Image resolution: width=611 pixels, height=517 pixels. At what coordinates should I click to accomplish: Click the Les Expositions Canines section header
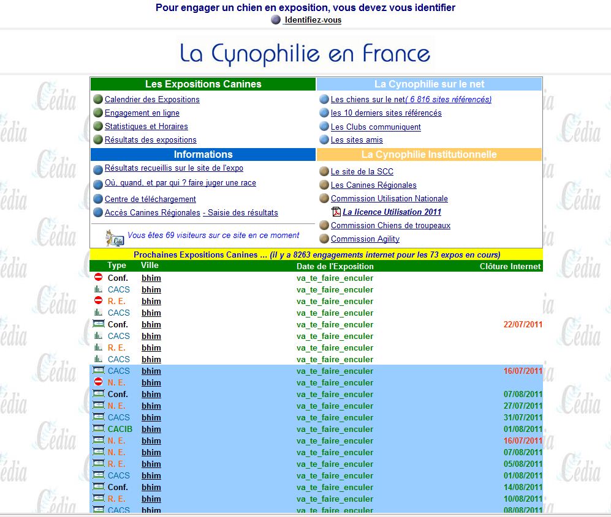tap(203, 84)
